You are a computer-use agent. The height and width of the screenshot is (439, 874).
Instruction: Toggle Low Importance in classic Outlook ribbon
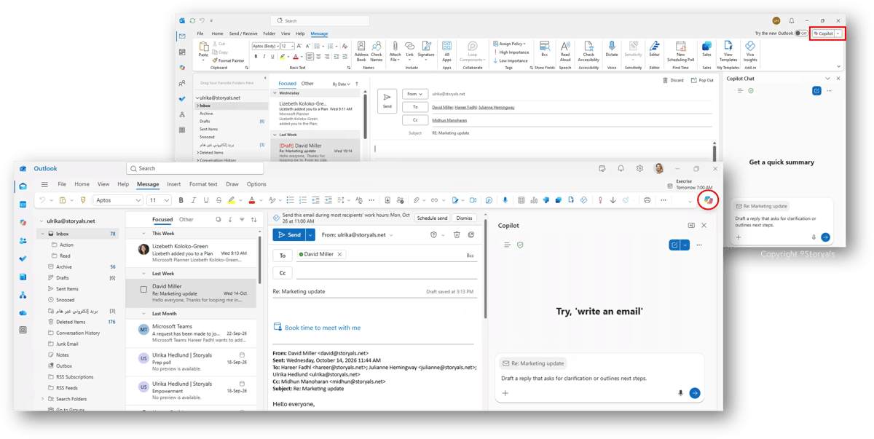[511, 60]
